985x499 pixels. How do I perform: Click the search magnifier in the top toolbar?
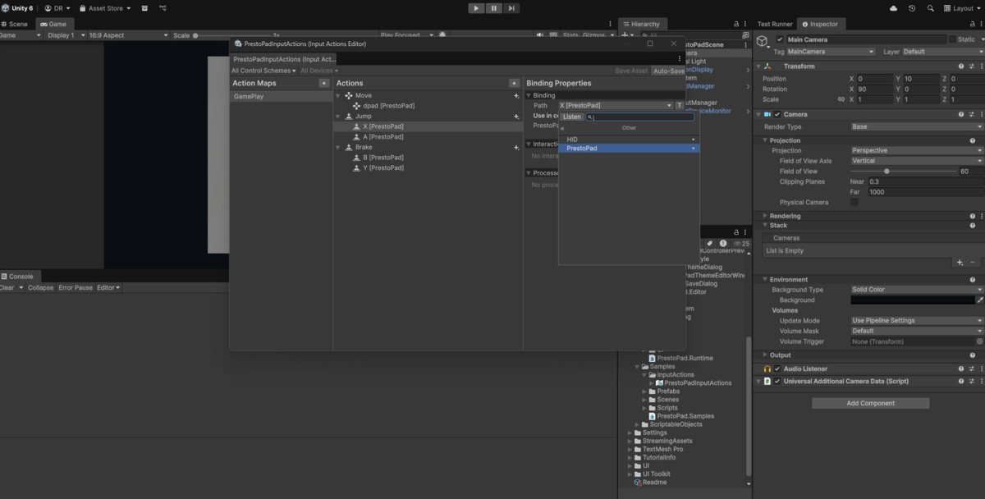coord(932,8)
